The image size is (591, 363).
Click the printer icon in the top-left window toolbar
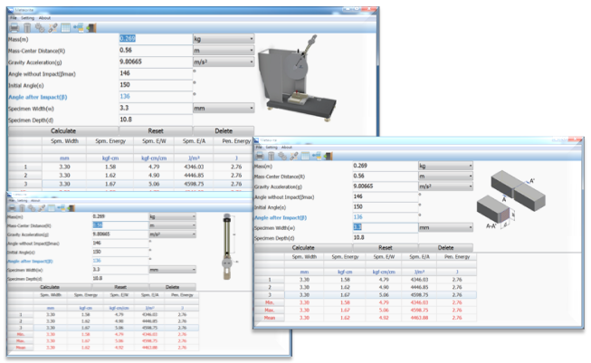coord(14,28)
